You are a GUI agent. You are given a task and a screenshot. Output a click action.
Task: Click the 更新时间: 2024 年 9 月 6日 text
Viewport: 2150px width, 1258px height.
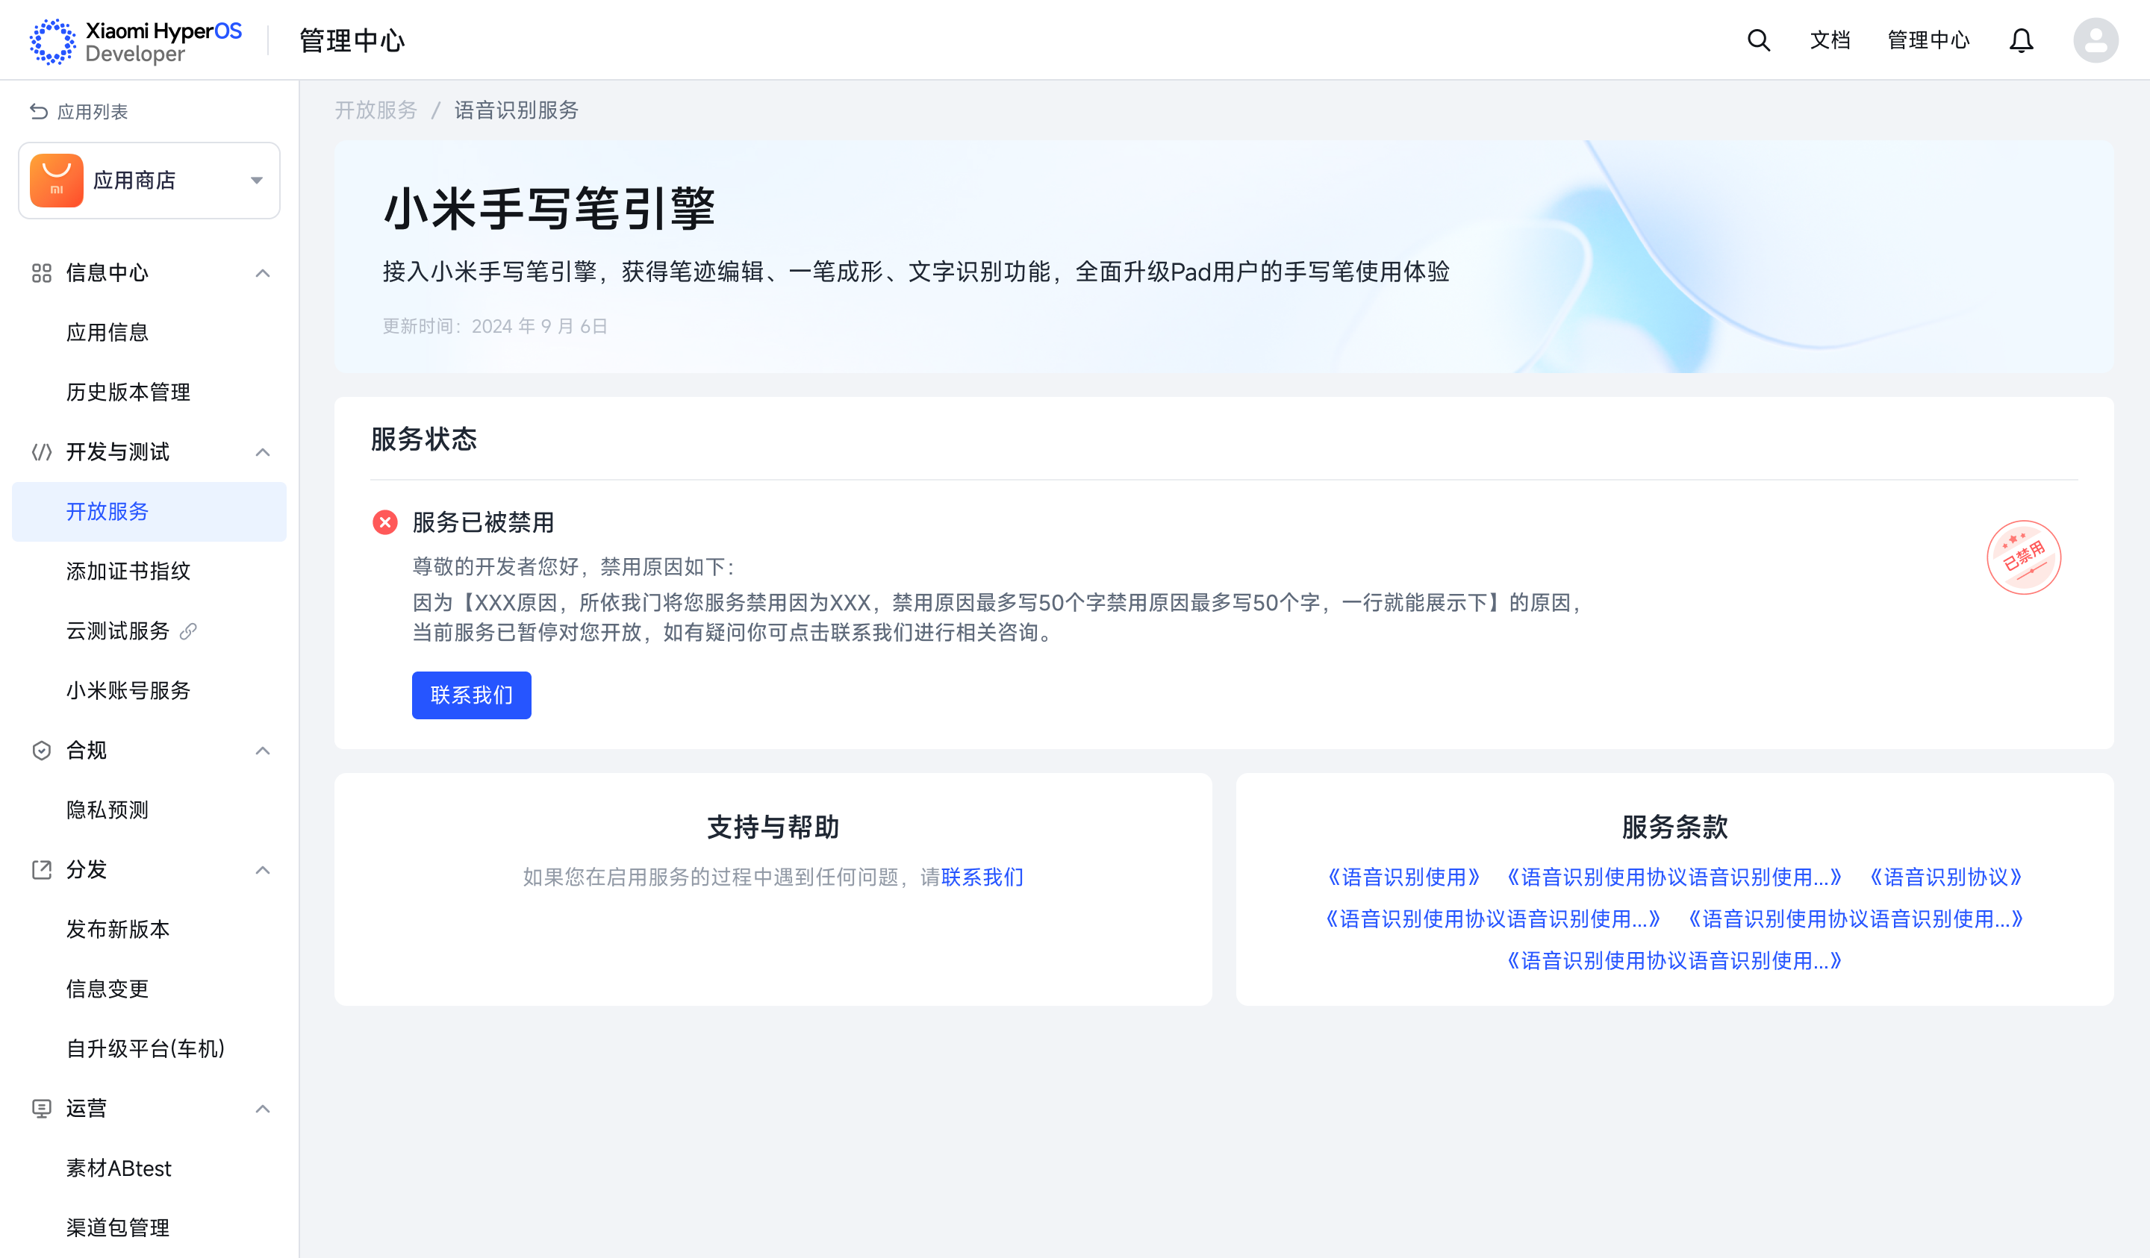(x=495, y=326)
